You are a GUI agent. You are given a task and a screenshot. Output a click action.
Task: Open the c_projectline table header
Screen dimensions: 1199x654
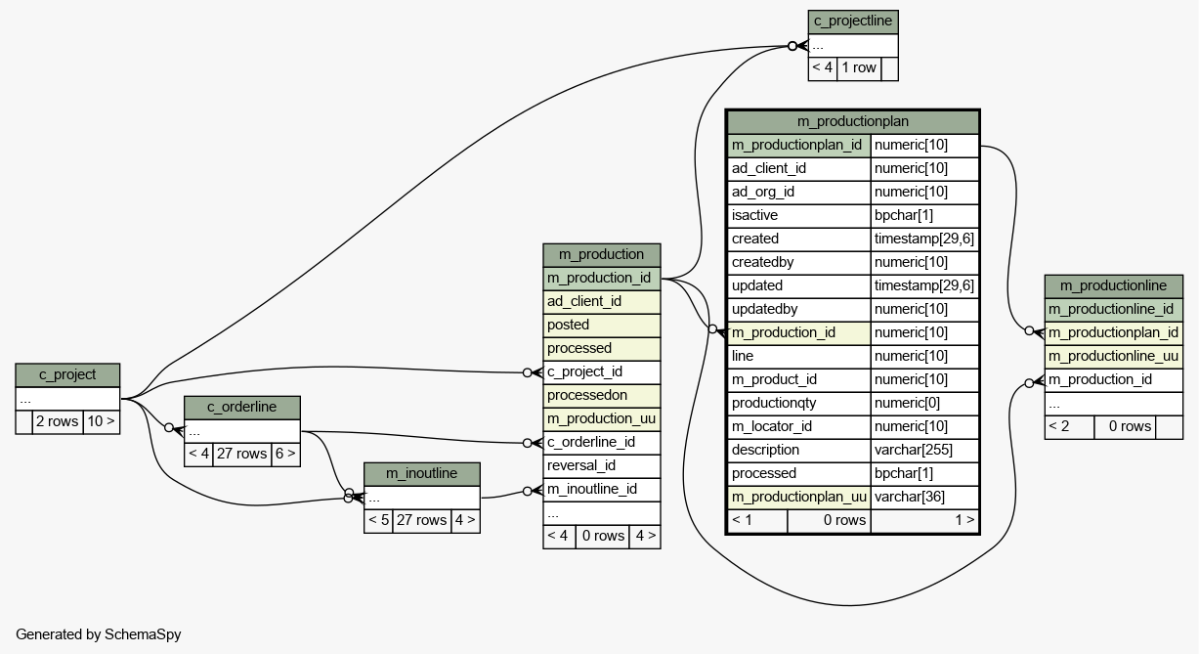[x=853, y=22]
